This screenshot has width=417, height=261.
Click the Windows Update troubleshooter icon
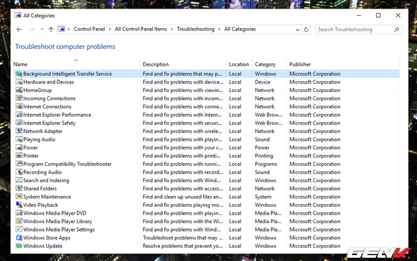(x=19, y=246)
